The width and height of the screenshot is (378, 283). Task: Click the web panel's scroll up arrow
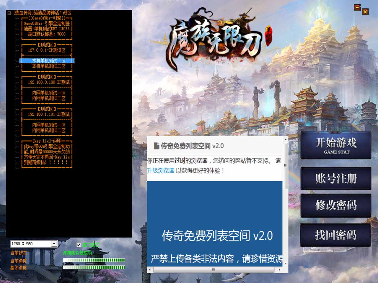[285, 139]
